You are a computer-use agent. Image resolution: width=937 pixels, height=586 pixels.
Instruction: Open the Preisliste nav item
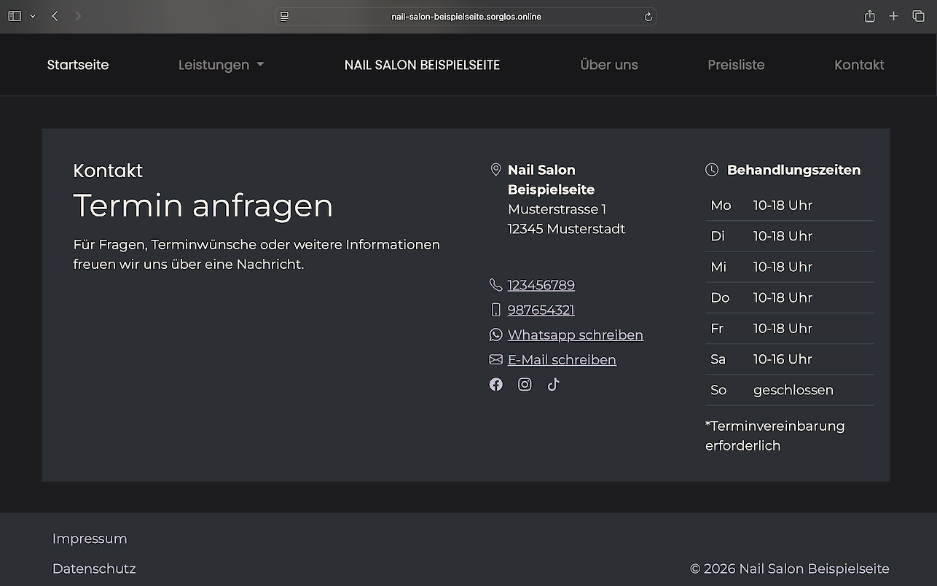coord(736,65)
